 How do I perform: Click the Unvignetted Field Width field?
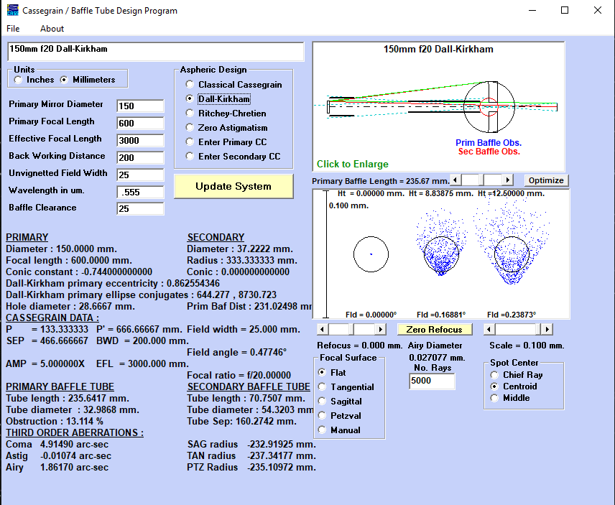pos(140,175)
